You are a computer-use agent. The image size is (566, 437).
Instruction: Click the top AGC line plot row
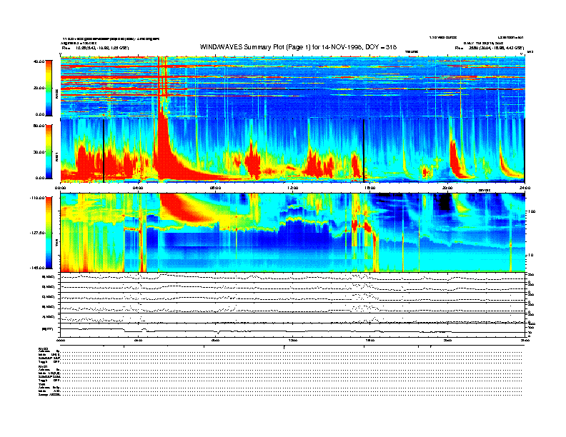[x=292, y=277]
